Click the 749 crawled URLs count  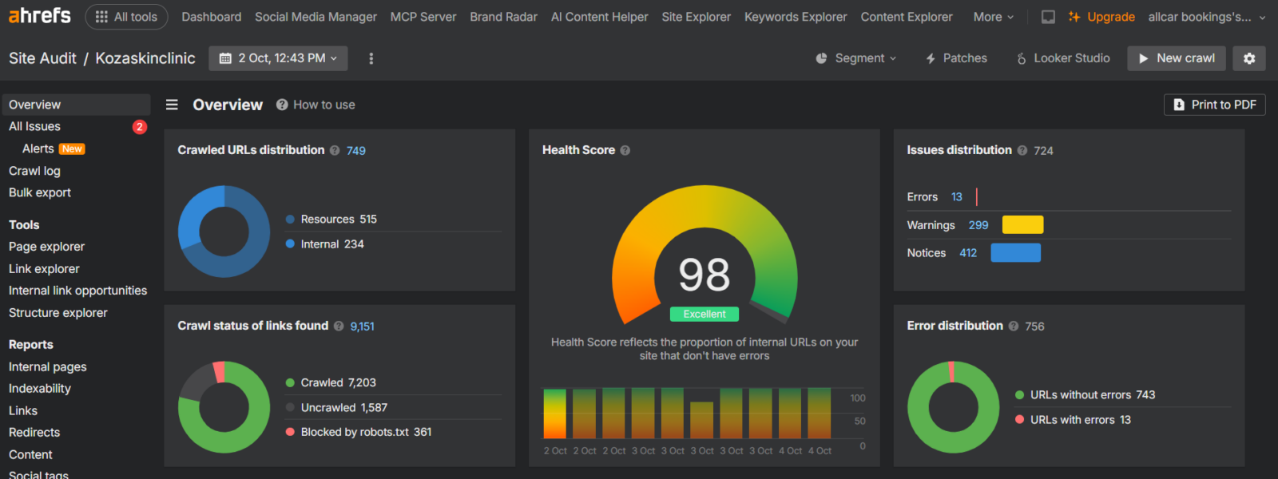[x=356, y=151]
